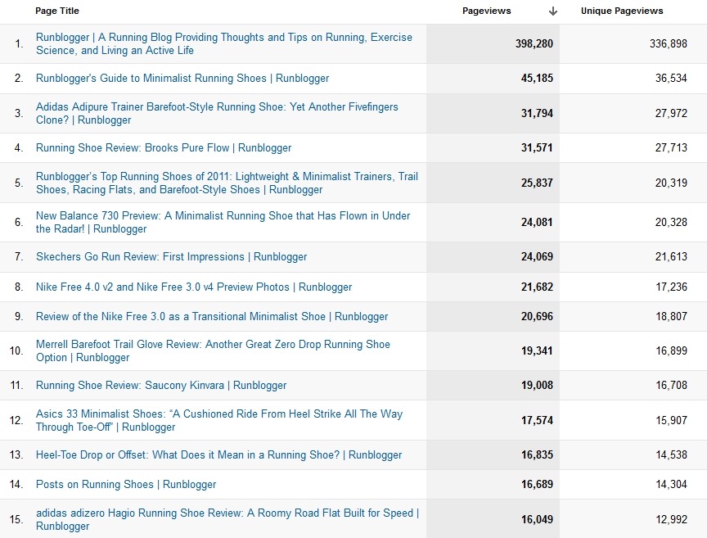Select the unique pageviews value 16,708
Screen dimensions: 707x538
click(671, 385)
